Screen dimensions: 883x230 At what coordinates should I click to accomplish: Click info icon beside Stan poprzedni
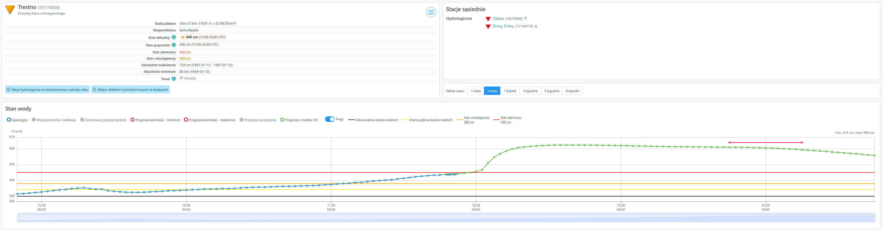click(174, 45)
